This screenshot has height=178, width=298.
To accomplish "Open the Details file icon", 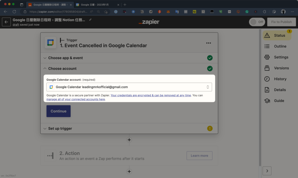I will tap(267, 90).
